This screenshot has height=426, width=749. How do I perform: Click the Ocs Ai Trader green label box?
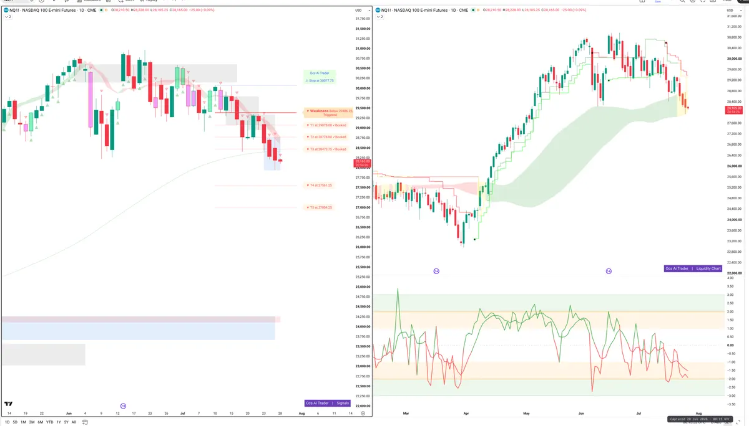(320, 77)
